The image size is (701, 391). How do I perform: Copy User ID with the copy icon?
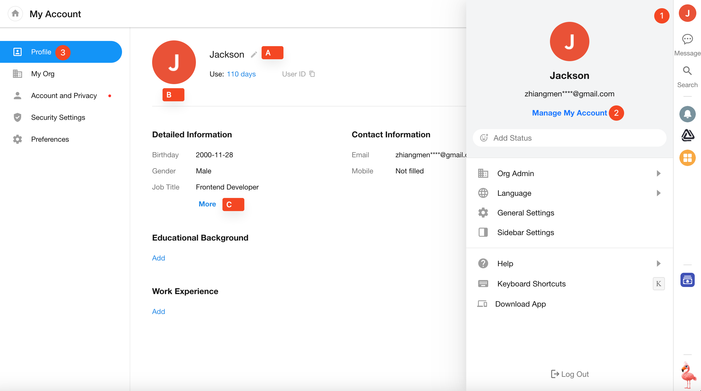point(312,74)
